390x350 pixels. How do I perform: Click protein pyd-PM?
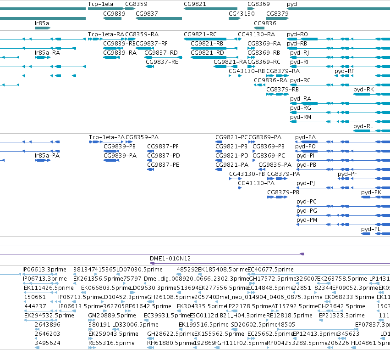[x=307, y=220]
